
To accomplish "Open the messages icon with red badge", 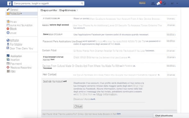I will (x=159, y=3).
